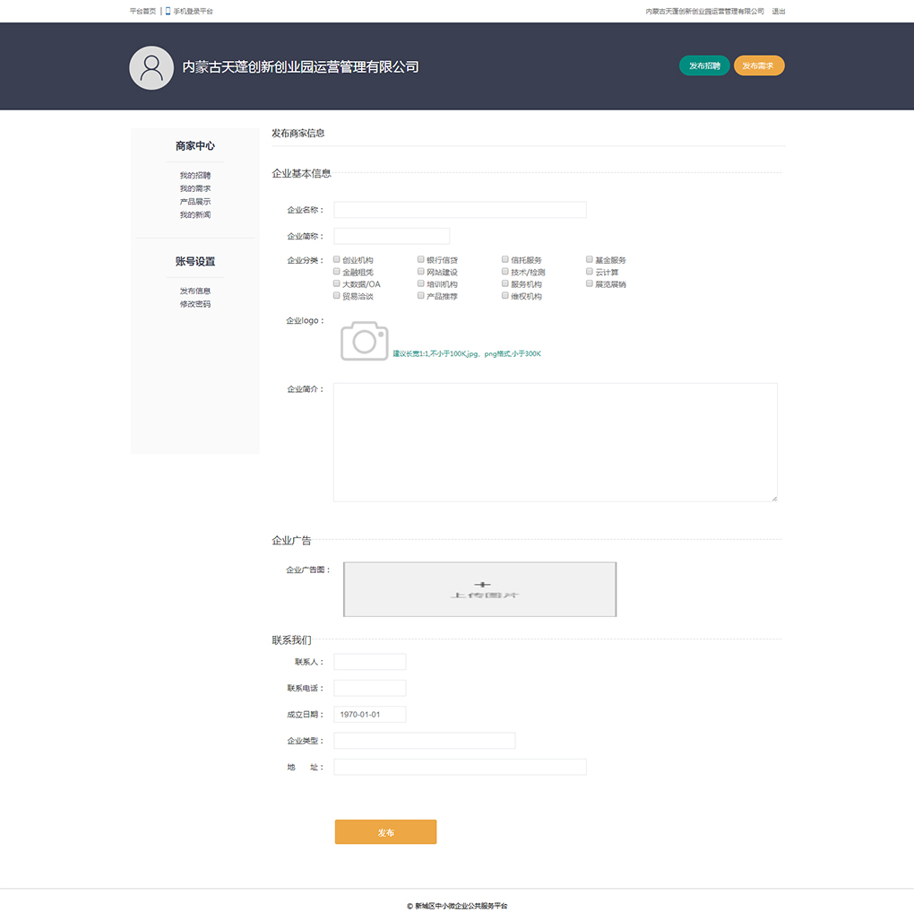The image size is (914, 922).
Task: Click the user avatar icon in header
Action: coord(151,68)
